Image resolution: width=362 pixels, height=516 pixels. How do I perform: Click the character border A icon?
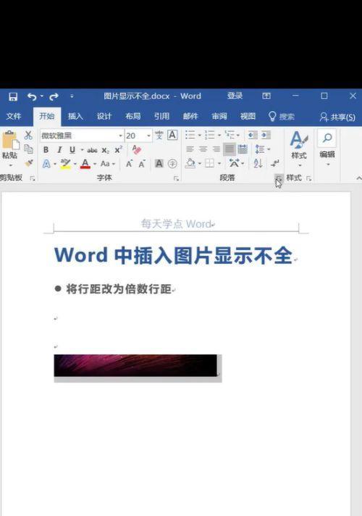click(172, 135)
